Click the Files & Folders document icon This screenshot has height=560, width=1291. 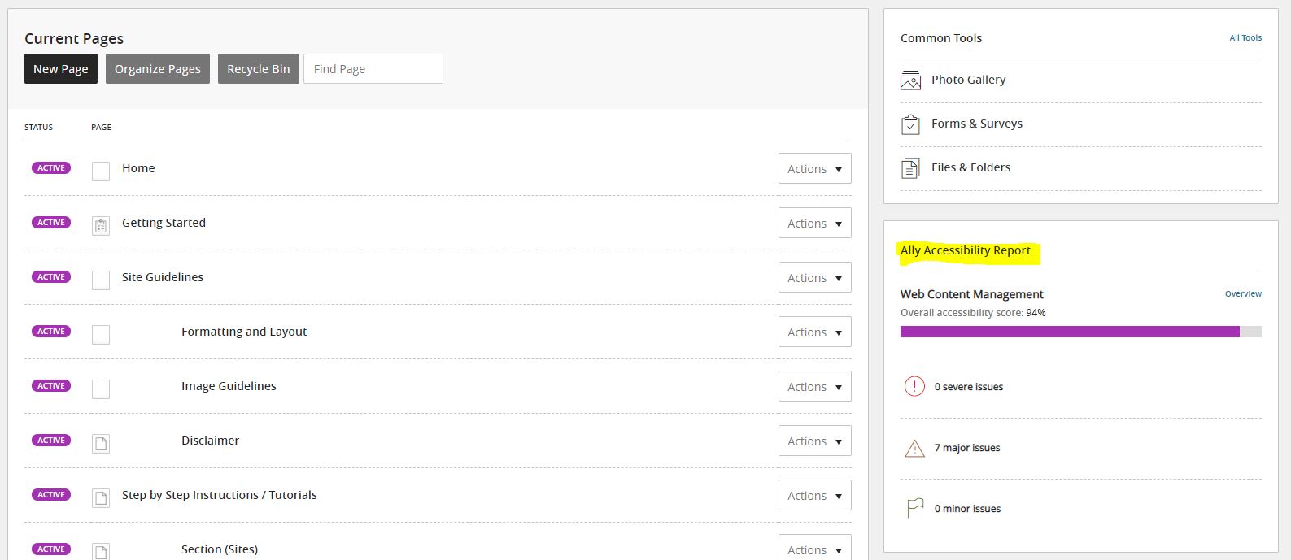point(910,168)
